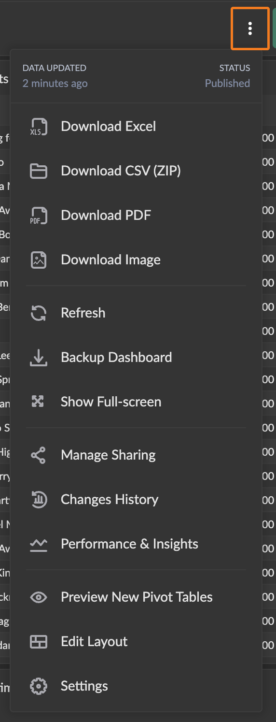Viewport: 276px width, 722px height.
Task: Click the Refresh circular arrows icon
Action: click(39, 313)
